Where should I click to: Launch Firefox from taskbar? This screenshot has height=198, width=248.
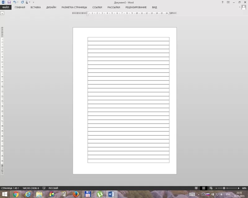76,194
